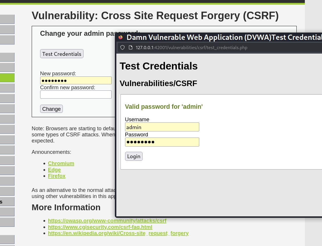Screen dimensions: 322x246
Task: Click the 'Announcements:' text
Action: 51,152
